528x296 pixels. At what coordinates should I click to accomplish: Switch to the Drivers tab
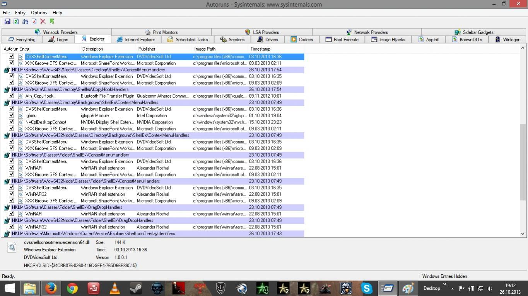pos(268,40)
